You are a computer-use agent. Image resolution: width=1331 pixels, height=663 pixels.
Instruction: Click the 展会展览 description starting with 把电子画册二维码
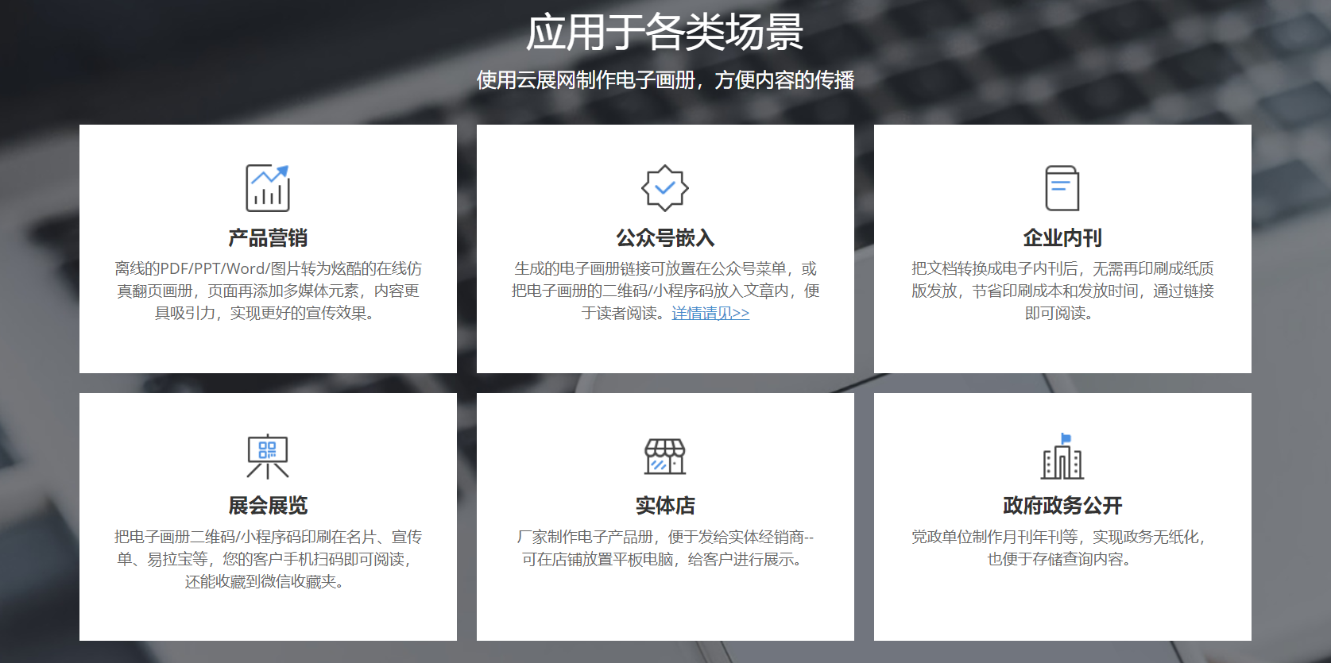(x=268, y=560)
